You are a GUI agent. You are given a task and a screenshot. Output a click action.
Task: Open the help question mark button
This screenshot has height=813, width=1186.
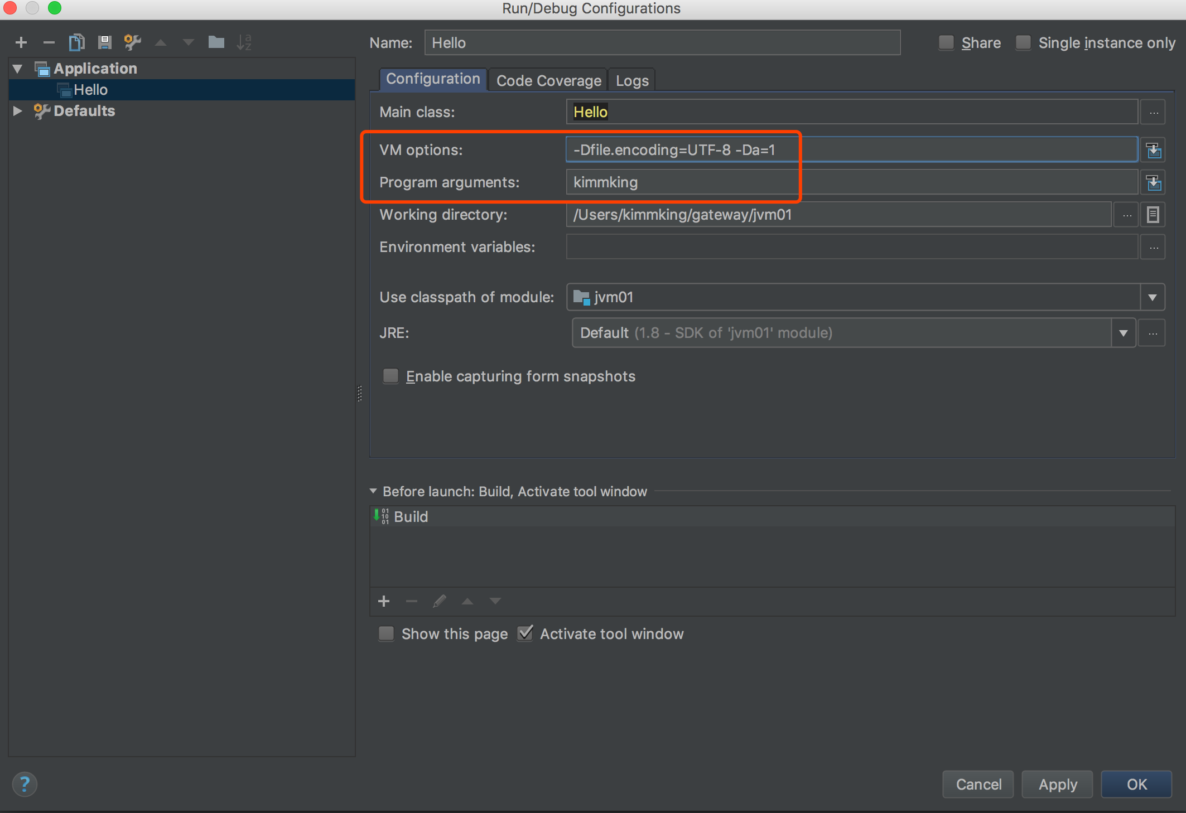(25, 784)
